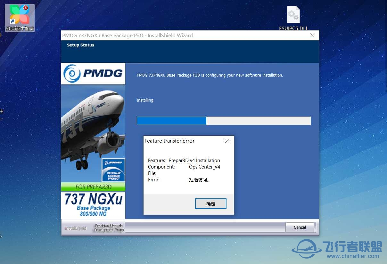
Task: Click the wizard window title bar text
Action: click(x=128, y=36)
